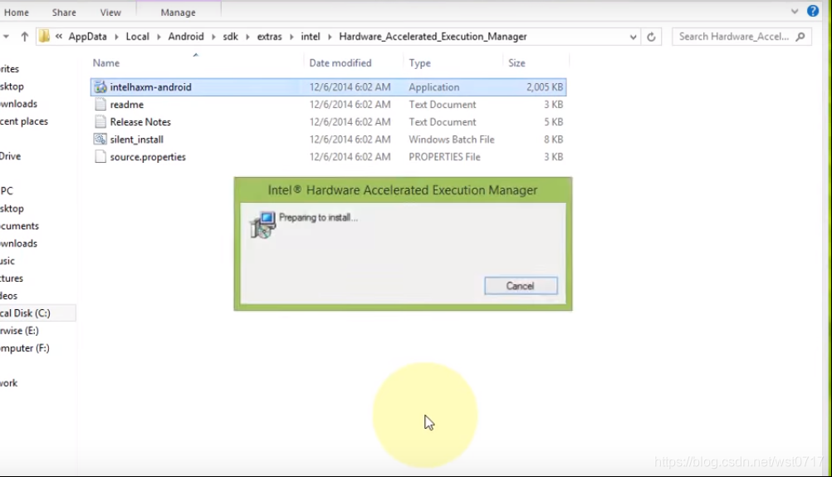Sort by the Type column header

point(419,63)
